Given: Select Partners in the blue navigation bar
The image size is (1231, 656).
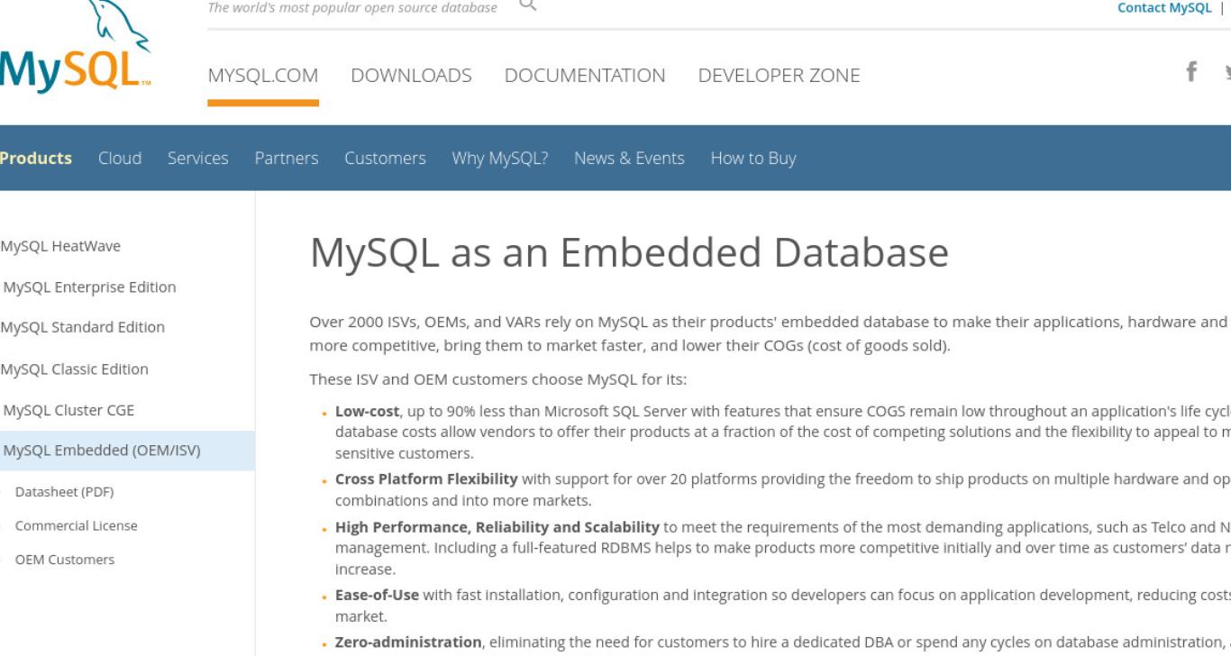Looking at the screenshot, I should pos(287,159).
